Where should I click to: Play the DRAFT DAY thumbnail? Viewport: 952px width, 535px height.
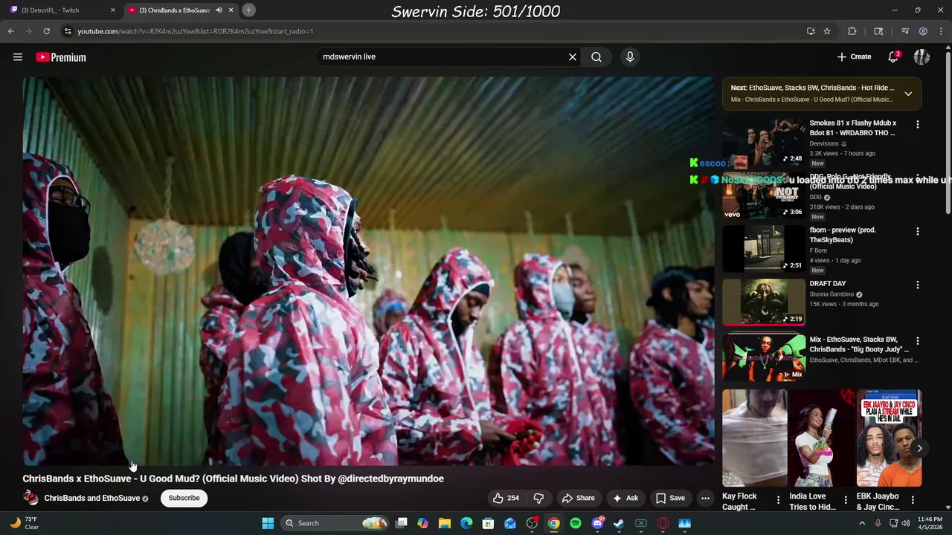tap(764, 302)
